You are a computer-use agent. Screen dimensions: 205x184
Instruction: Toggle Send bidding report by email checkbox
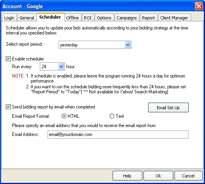pyautogui.click(x=8, y=107)
